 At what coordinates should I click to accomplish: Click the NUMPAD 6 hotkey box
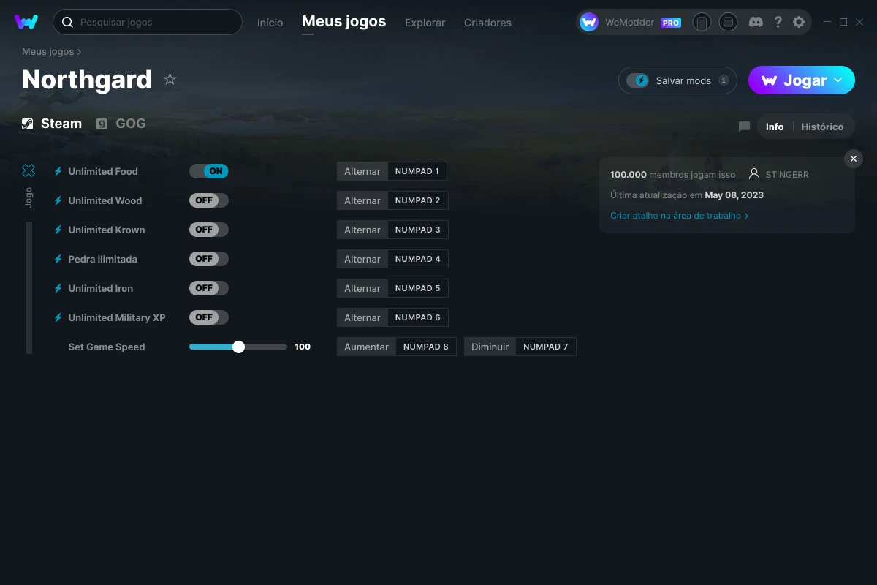418,317
